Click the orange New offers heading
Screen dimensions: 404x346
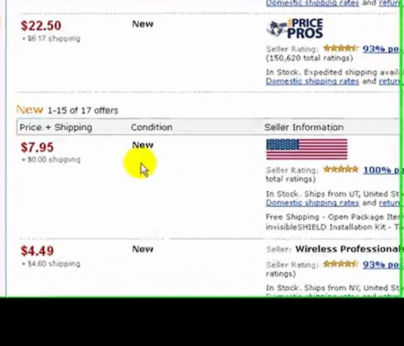coord(29,110)
